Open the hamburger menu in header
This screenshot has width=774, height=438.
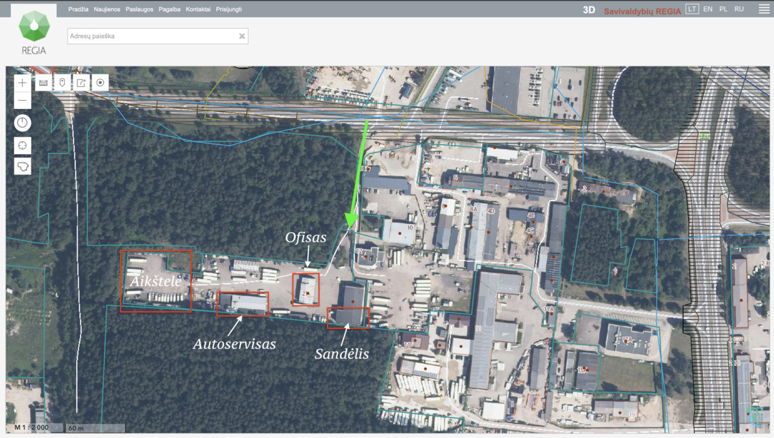click(x=764, y=10)
